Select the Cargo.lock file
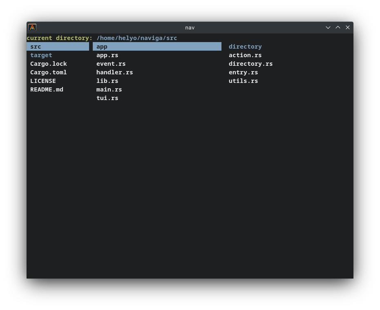Image resolution: width=380 pixels, height=310 pixels. 49,64
